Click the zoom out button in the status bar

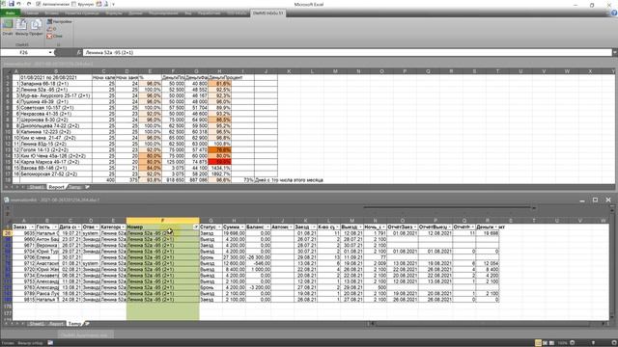pos(573,343)
